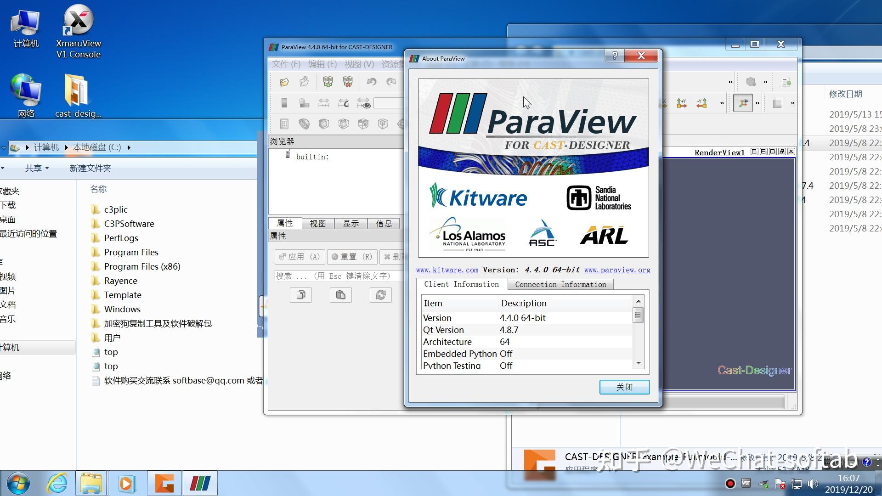Click the Open file folder icon in ParaView

(284, 82)
